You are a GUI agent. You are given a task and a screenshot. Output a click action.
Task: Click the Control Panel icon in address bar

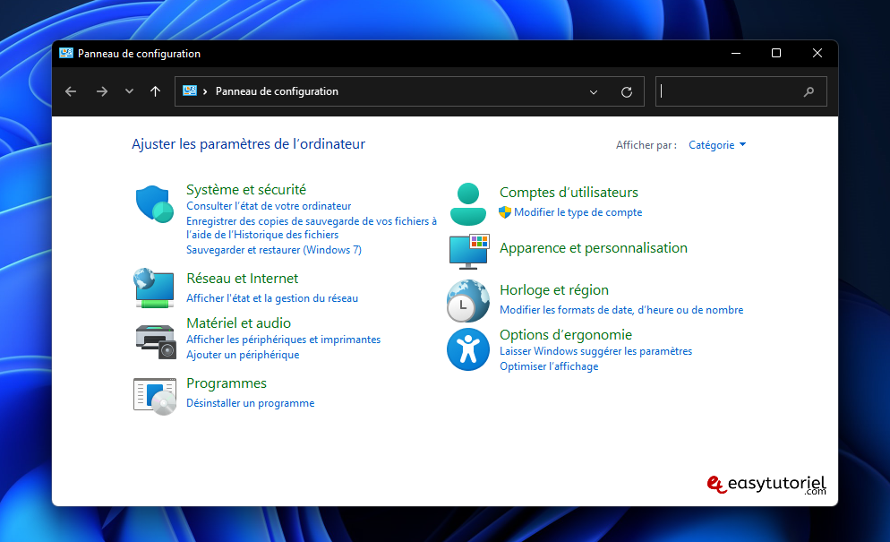pyautogui.click(x=190, y=90)
